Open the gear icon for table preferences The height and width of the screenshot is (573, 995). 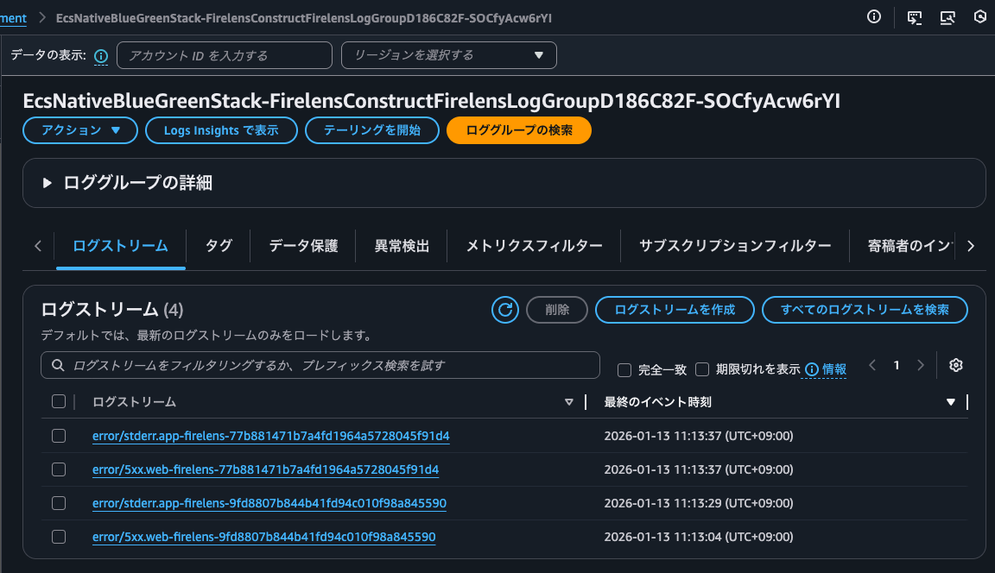pyautogui.click(x=955, y=365)
